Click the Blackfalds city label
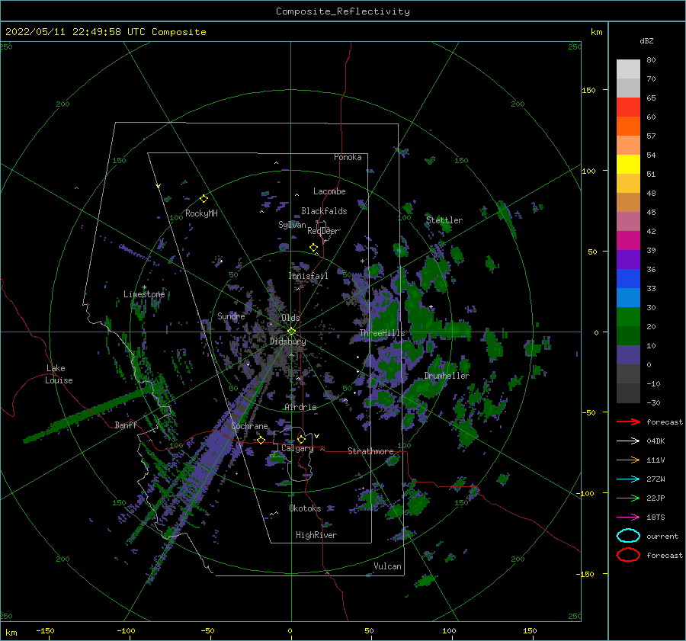 324,211
